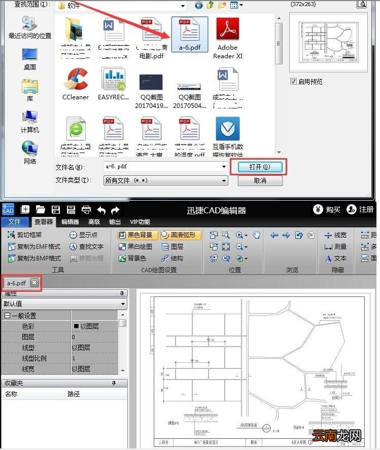Click the undo arrow icon
The height and width of the screenshot is (450, 380).
(x=101, y=210)
